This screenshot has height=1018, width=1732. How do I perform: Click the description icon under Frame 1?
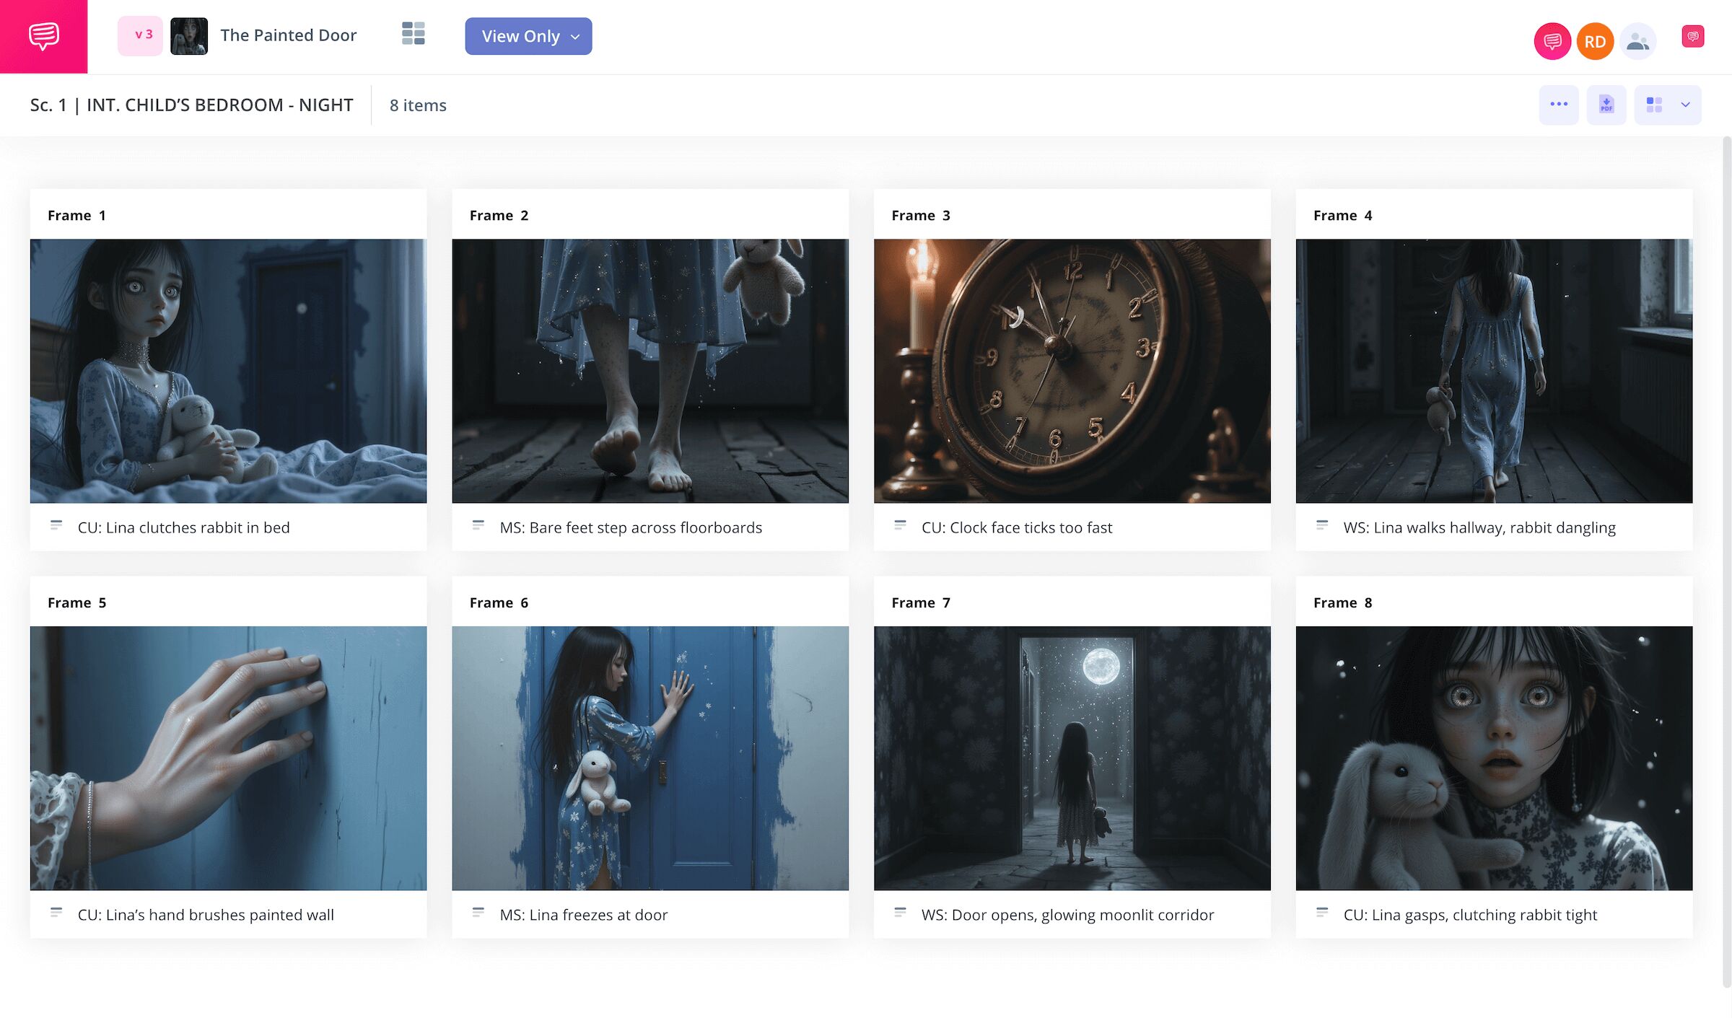pos(56,526)
